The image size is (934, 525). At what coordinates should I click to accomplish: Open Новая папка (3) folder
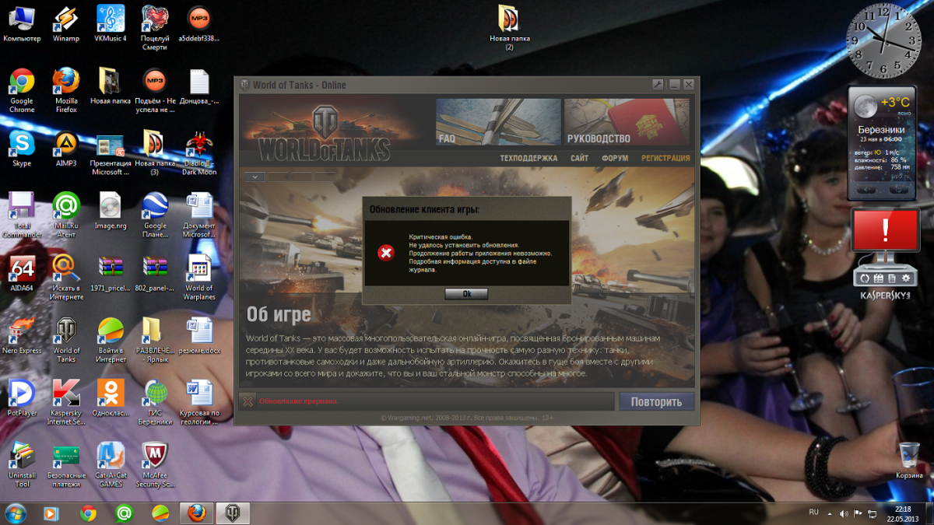[x=155, y=153]
